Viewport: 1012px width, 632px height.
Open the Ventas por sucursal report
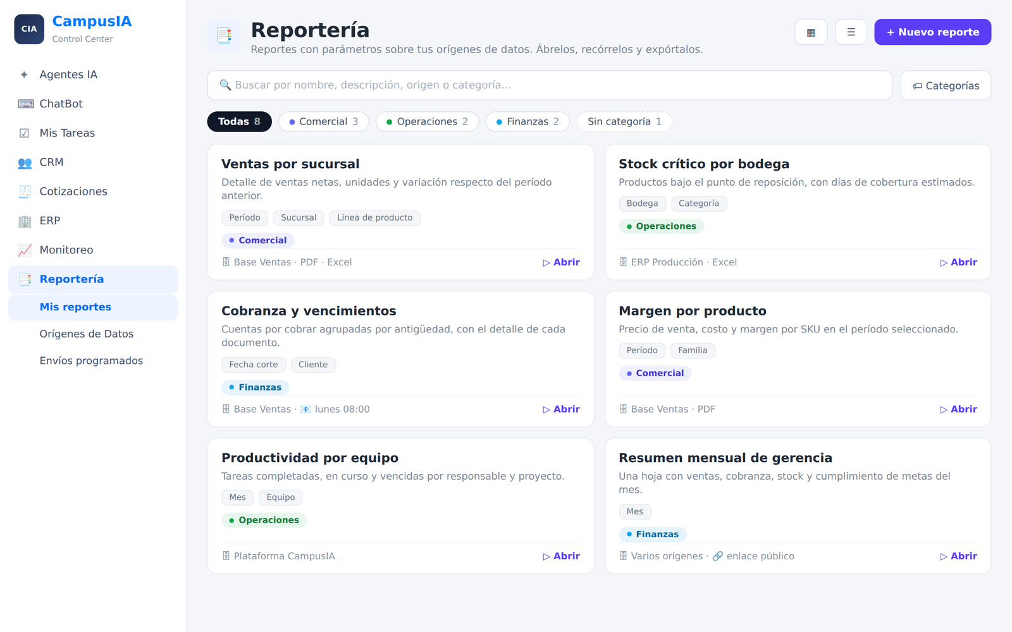point(561,262)
